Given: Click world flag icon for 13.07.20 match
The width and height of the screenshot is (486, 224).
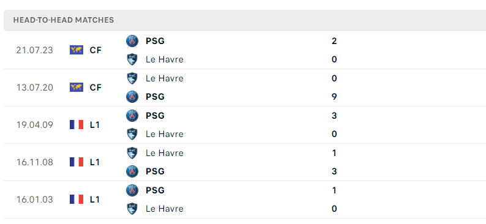Looking at the screenshot, I should coord(77,88).
